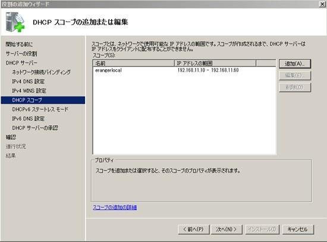Open the DHCP サーバーの承認 step
The image size is (327, 242).
pyautogui.click(x=35, y=128)
